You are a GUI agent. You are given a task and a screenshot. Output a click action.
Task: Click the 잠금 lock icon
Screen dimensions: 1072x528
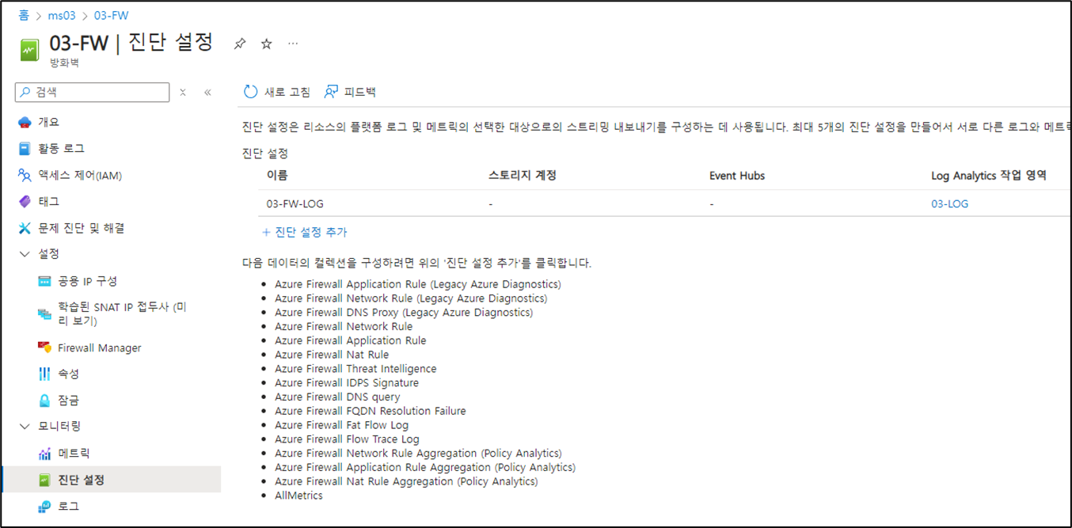coord(44,401)
